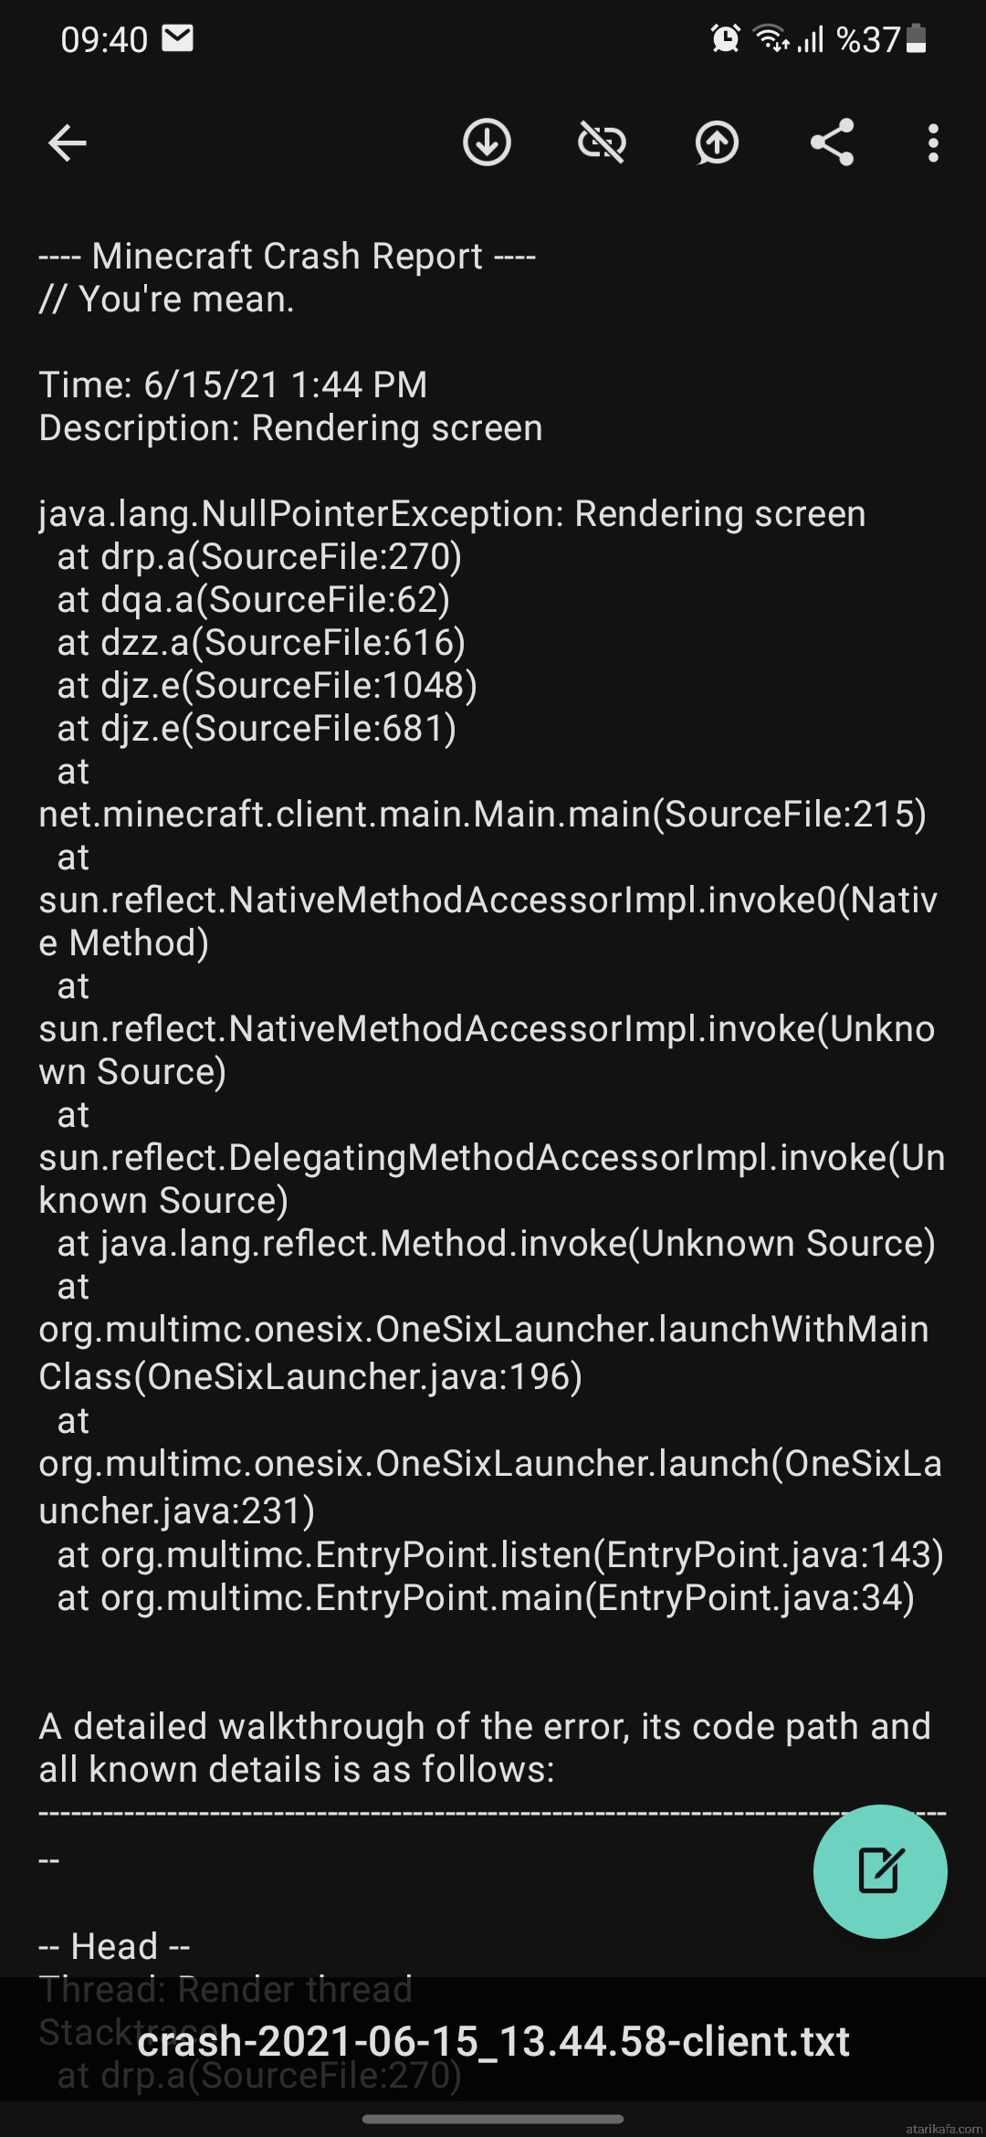Download the crash report file
This screenshot has width=986, height=2137.
click(x=487, y=142)
